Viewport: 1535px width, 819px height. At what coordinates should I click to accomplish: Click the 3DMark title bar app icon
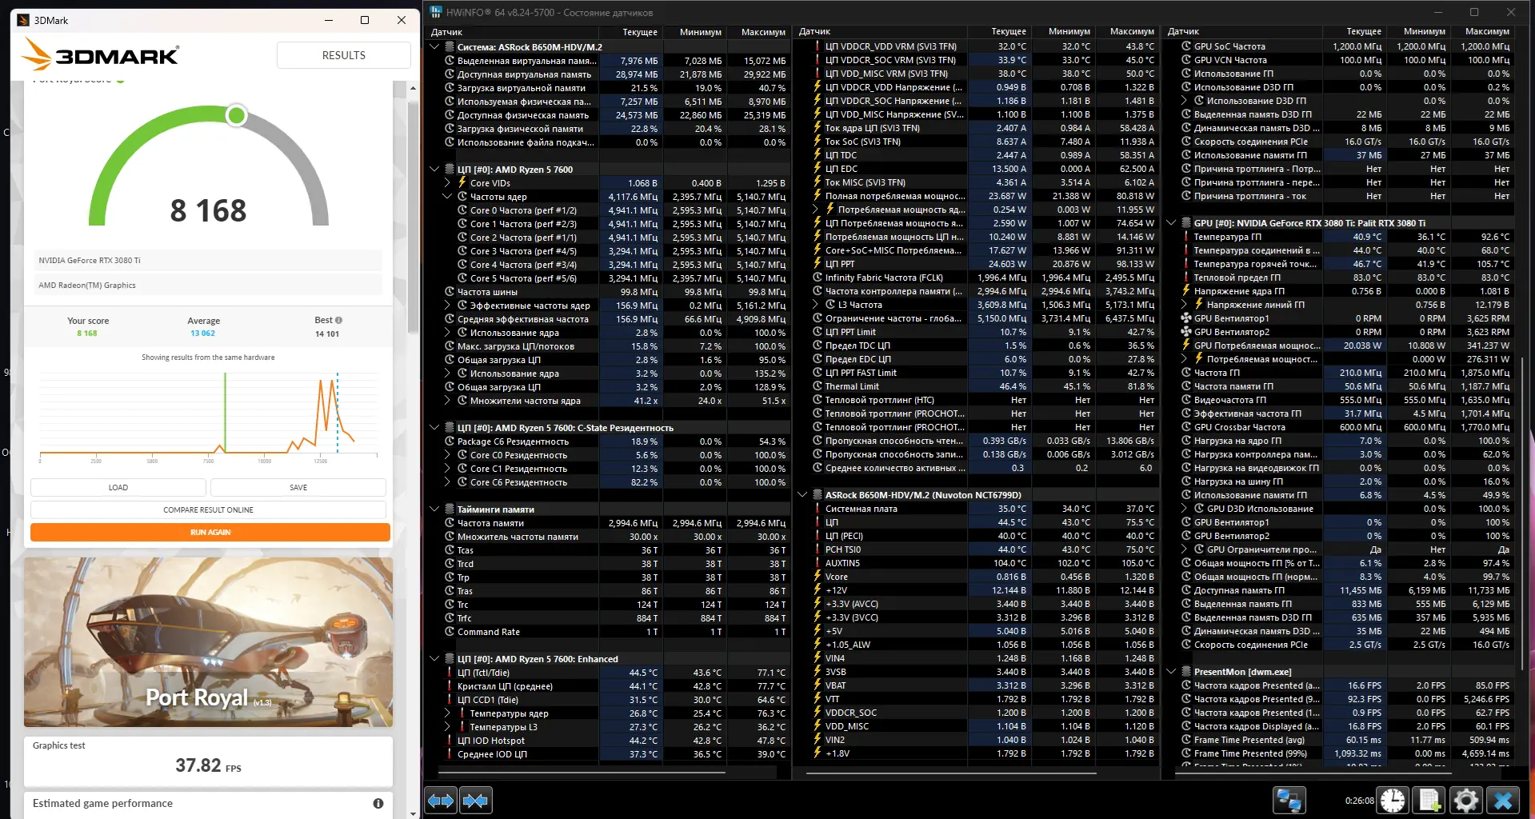coord(23,20)
